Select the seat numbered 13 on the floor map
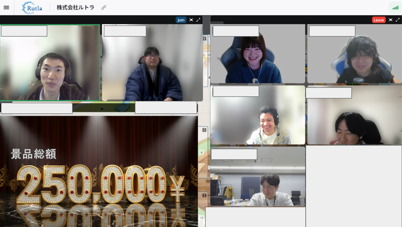This screenshot has height=227, width=402. tap(201, 218)
